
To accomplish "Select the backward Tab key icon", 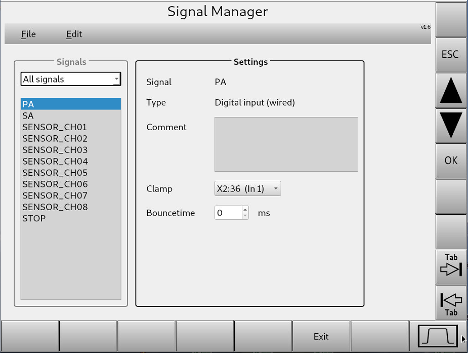I will point(450,302).
